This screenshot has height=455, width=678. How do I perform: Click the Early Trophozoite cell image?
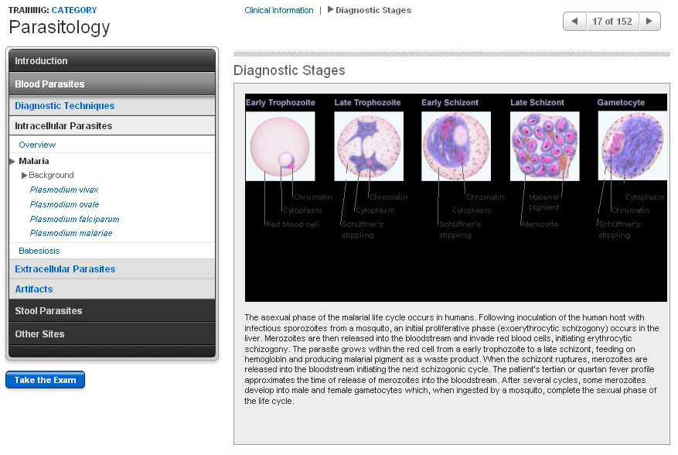pos(280,146)
